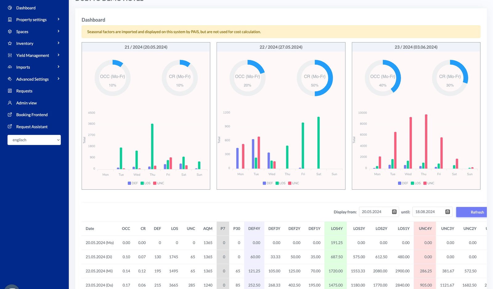Click the 21 / 2024 (20.05.2024) chart title
493x289 pixels.
pos(146,47)
